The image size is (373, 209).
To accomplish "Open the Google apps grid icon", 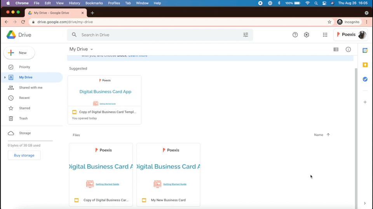I will tap(325, 35).
